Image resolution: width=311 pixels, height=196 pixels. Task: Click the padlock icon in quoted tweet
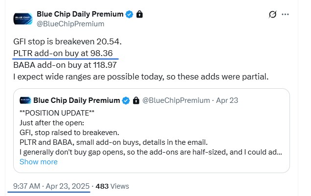click(x=136, y=100)
